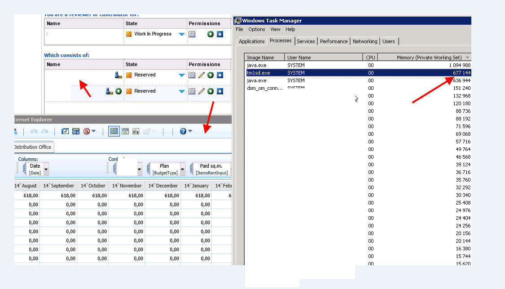Click pencil edit icon in second Reserved row

point(201,91)
